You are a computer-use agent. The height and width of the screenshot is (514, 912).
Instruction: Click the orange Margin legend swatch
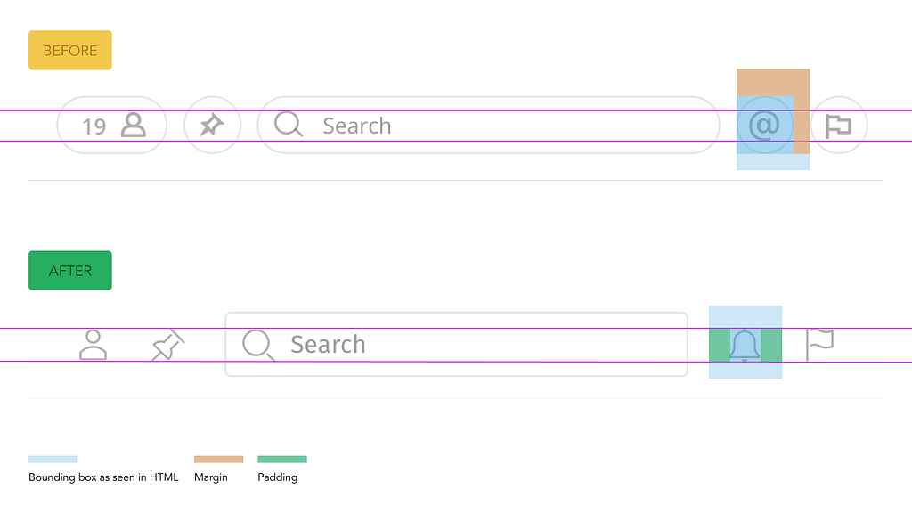[218, 460]
